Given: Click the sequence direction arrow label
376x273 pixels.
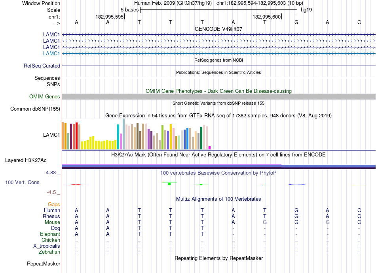Looking at the screenshot, I should tap(56, 23).
